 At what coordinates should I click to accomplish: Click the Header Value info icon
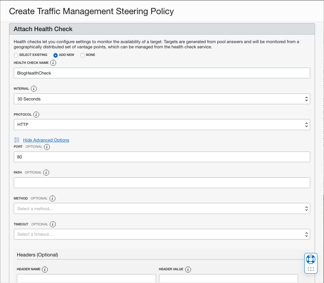tap(188, 269)
